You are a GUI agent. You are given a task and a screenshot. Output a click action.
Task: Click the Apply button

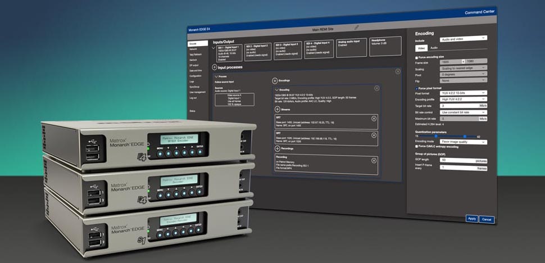471,219
